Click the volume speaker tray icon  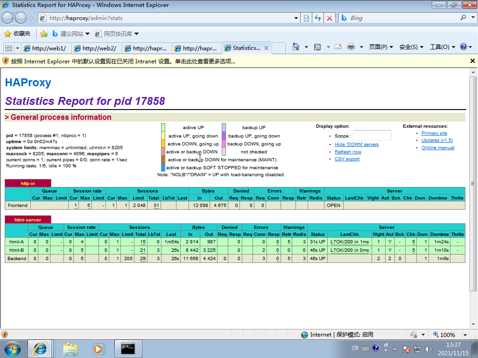(428, 349)
